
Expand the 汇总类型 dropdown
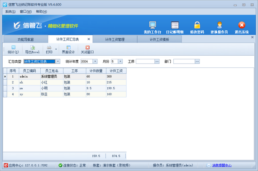tap(58, 62)
